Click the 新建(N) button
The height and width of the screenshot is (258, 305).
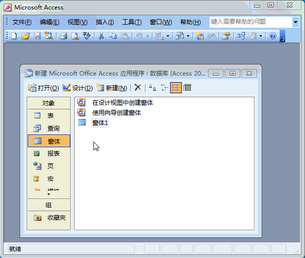[x=112, y=88]
